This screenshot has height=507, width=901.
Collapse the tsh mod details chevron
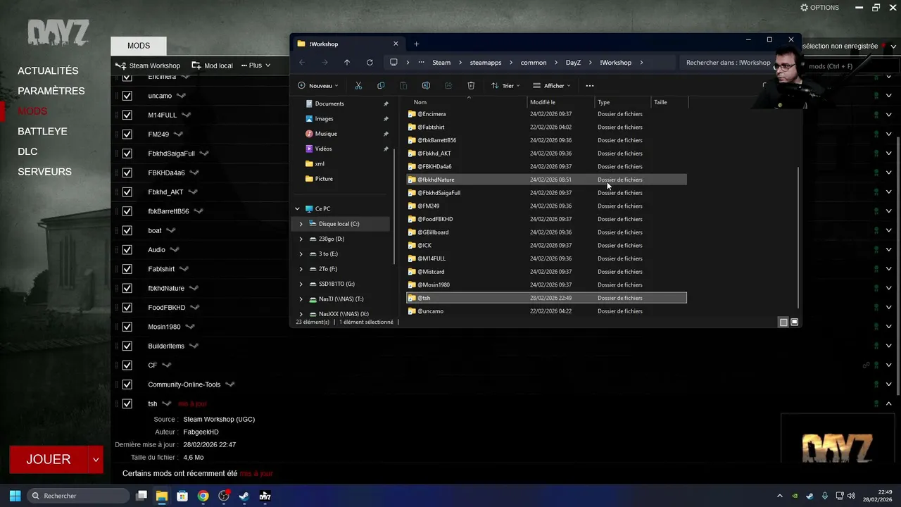tap(889, 403)
